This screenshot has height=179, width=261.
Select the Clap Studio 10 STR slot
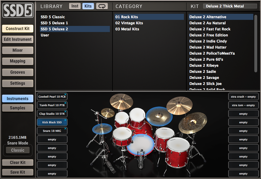(x=52, y=114)
